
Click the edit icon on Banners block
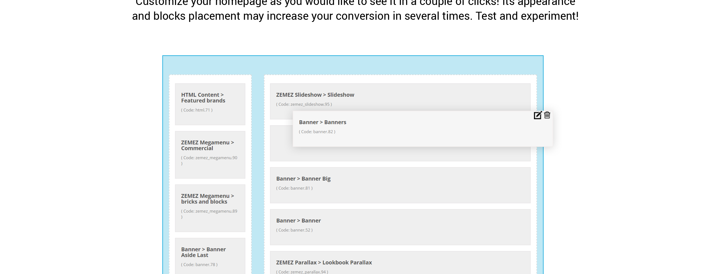pos(538,115)
